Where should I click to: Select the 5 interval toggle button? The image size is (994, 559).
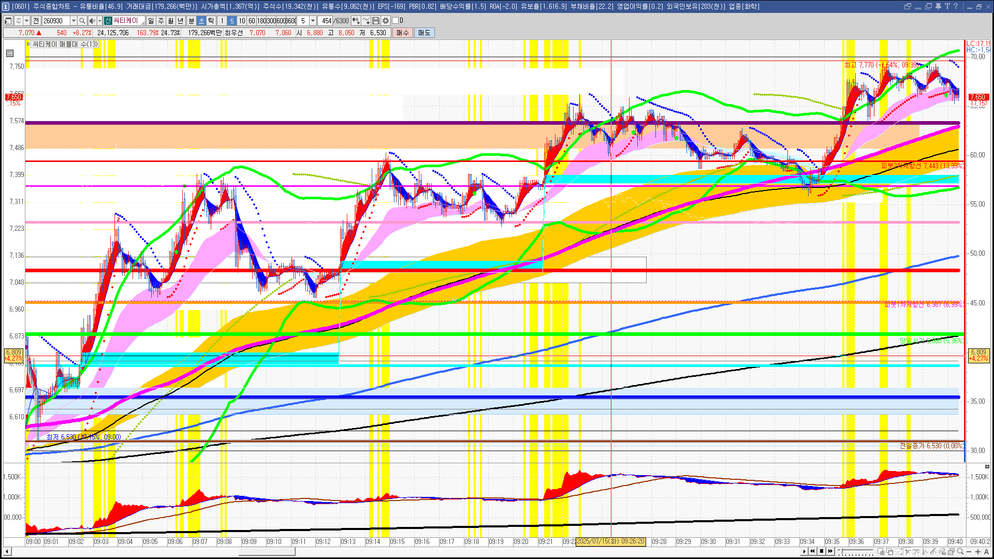pos(232,21)
